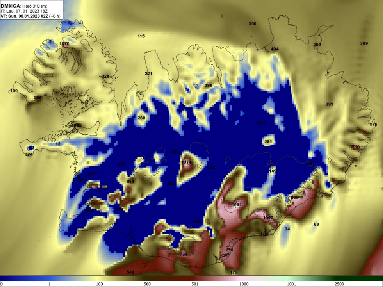Select the '1000' label on the colour scale
The height and width of the screenshot is (287, 383).
(244, 284)
